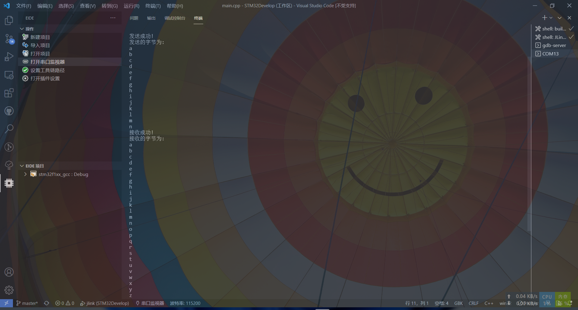578x310 pixels.
Task: Close the terminal panel
Action: (569, 18)
